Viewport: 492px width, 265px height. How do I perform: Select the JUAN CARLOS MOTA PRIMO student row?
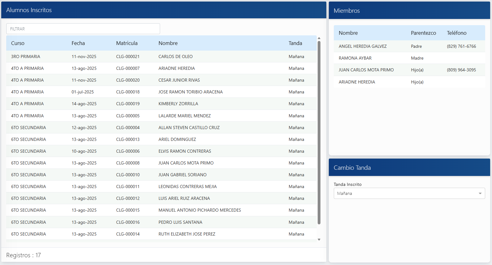[186, 163]
